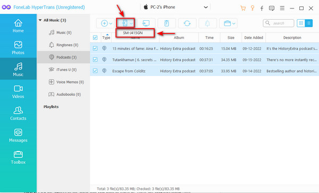The height and width of the screenshot is (193, 319).
Task: Open the Home section in sidebar
Action: [x=18, y=26]
